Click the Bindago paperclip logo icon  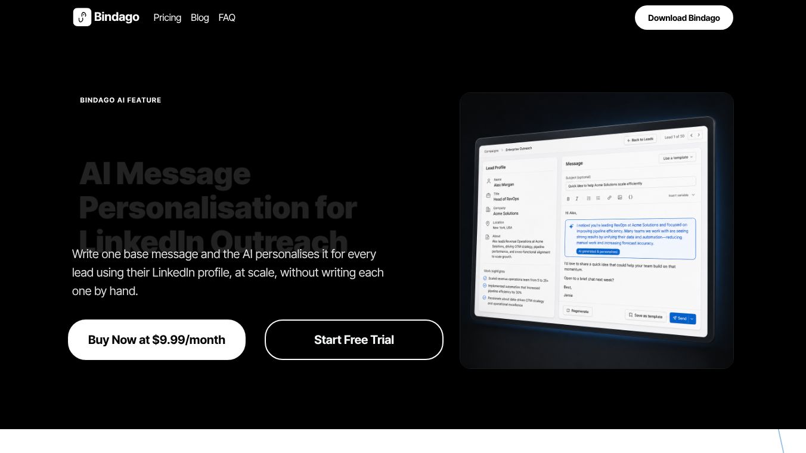point(82,17)
